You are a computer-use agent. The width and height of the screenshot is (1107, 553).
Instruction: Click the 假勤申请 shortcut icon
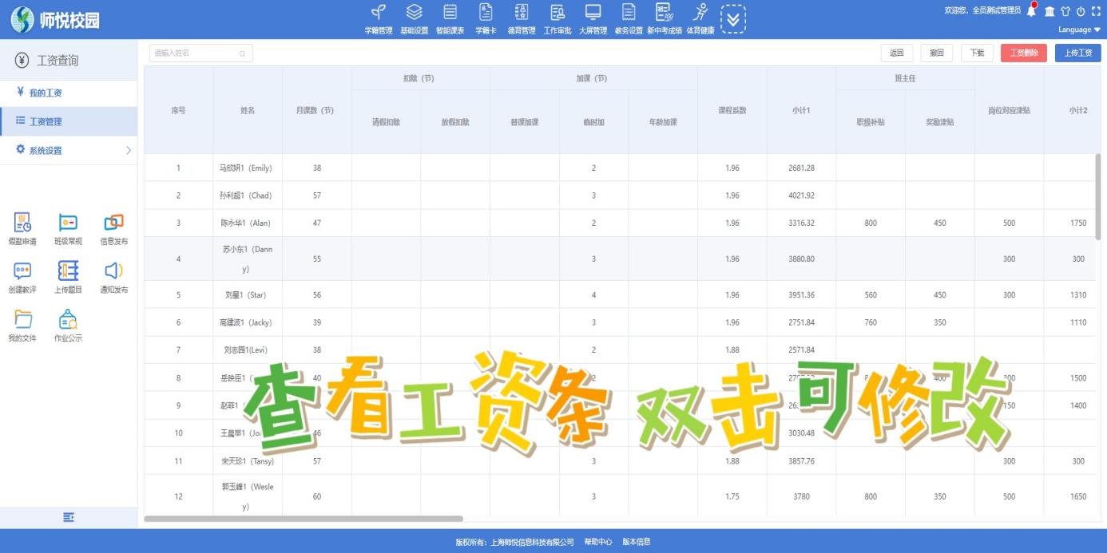pyautogui.click(x=22, y=223)
